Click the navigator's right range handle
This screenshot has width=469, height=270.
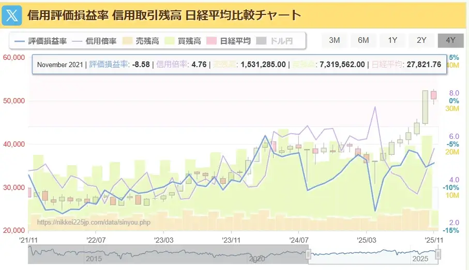click(x=438, y=254)
